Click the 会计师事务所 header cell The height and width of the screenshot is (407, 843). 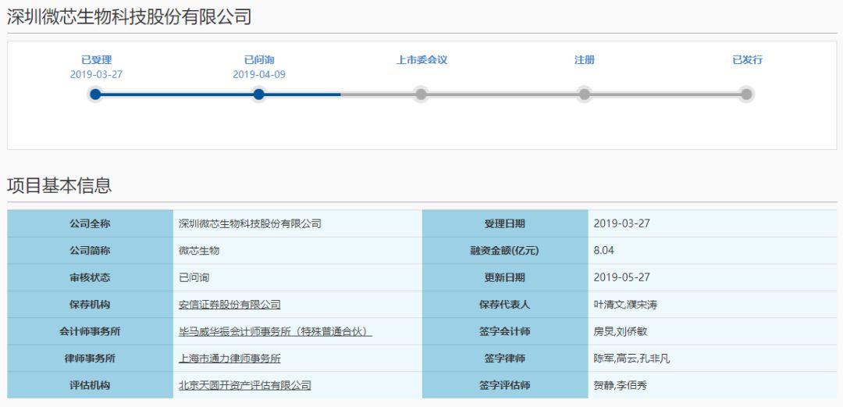click(x=91, y=331)
